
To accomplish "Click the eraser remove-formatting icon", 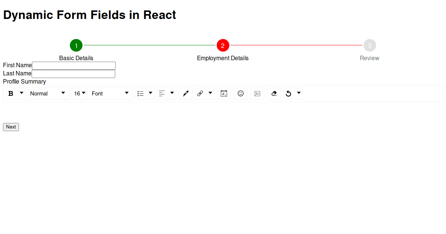I will click(x=274, y=94).
